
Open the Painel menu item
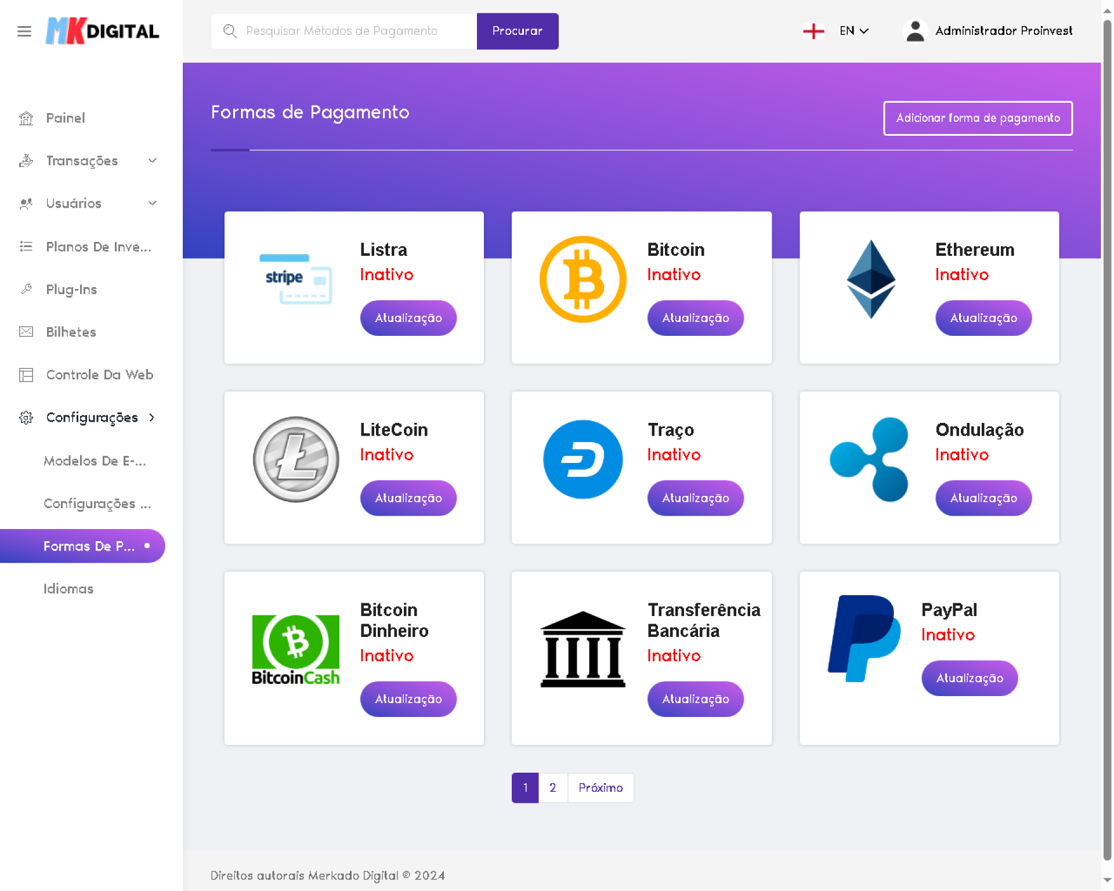[65, 118]
